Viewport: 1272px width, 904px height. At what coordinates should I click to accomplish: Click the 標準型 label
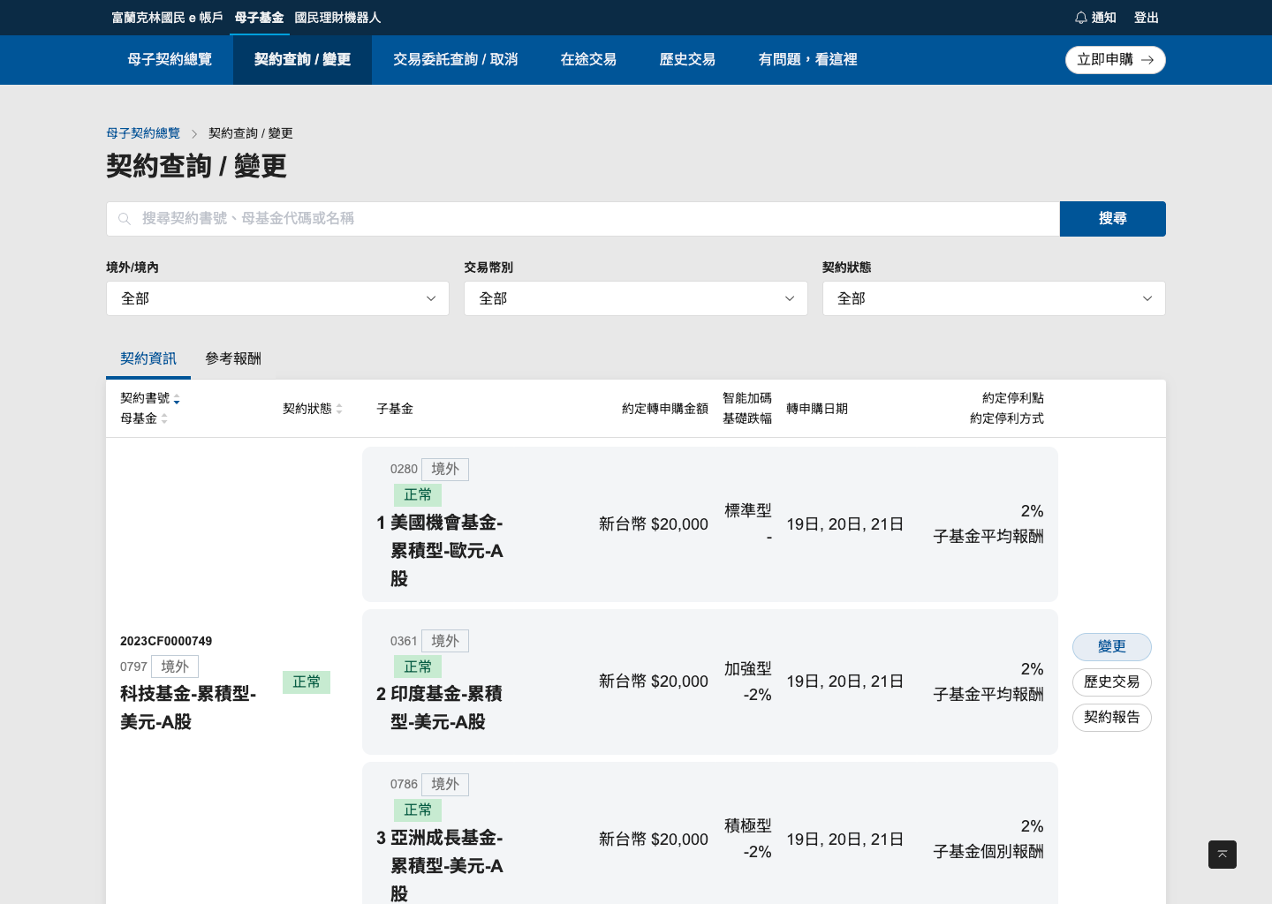point(748,510)
